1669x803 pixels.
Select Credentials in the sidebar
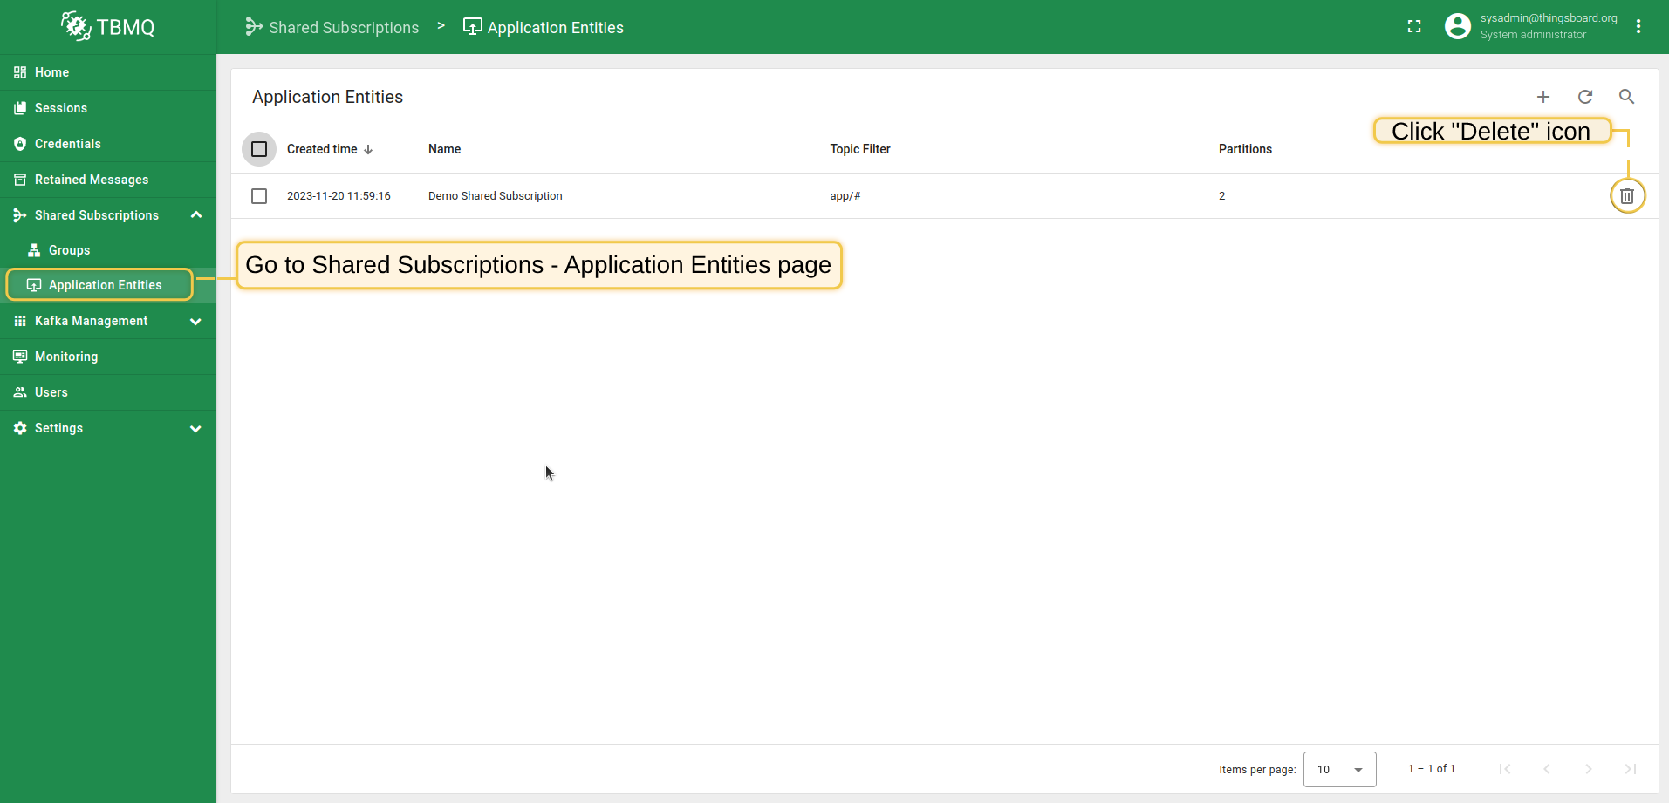click(67, 143)
